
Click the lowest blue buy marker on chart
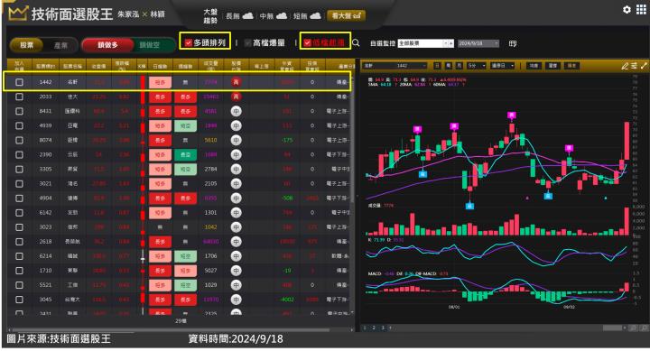(x=469, y=206)
